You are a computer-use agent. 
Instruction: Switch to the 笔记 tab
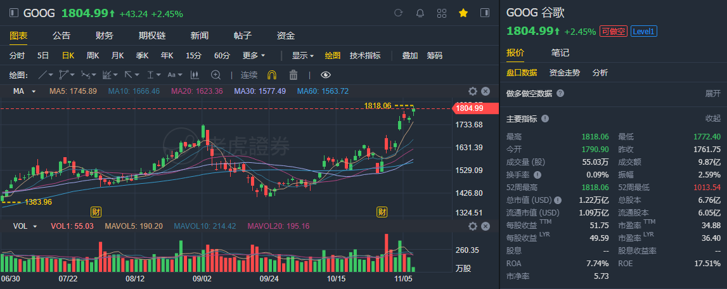[560, 53]
